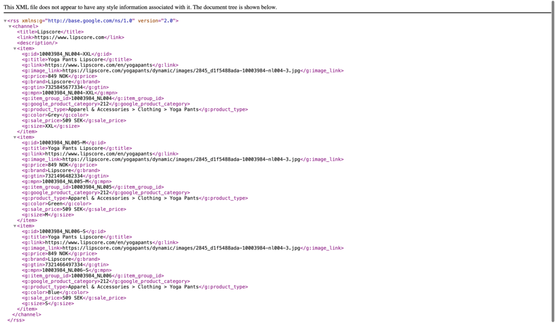555x323 pixels.
Task: Click the closing rss tag
Action: pyautogui.click(x=16, y=320)
